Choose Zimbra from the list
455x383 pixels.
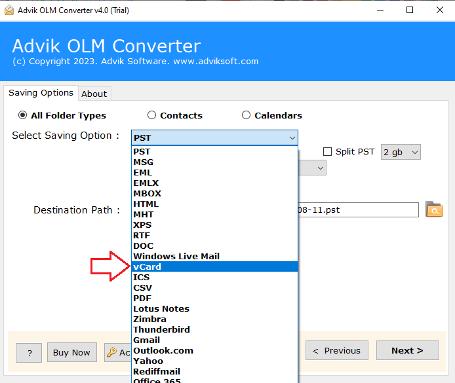click(215, 319)
